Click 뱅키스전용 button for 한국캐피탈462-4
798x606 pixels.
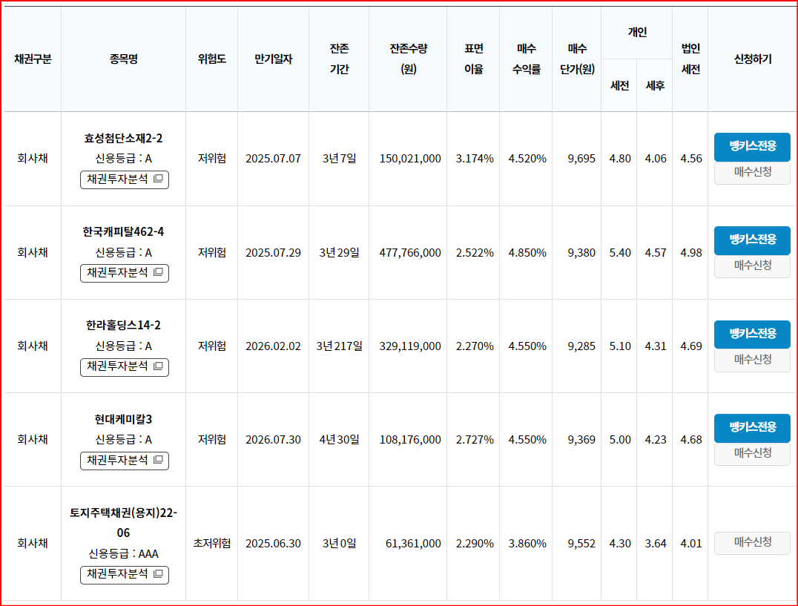tap(752, 240)
